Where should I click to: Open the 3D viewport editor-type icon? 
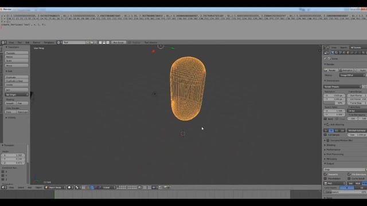point(3,187)
